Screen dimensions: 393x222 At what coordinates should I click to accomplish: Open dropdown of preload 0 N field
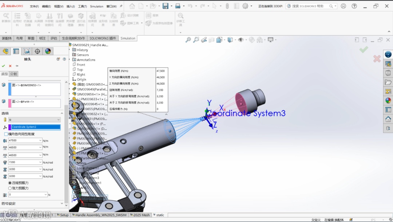pyautogui.click(x=45, y=194)
